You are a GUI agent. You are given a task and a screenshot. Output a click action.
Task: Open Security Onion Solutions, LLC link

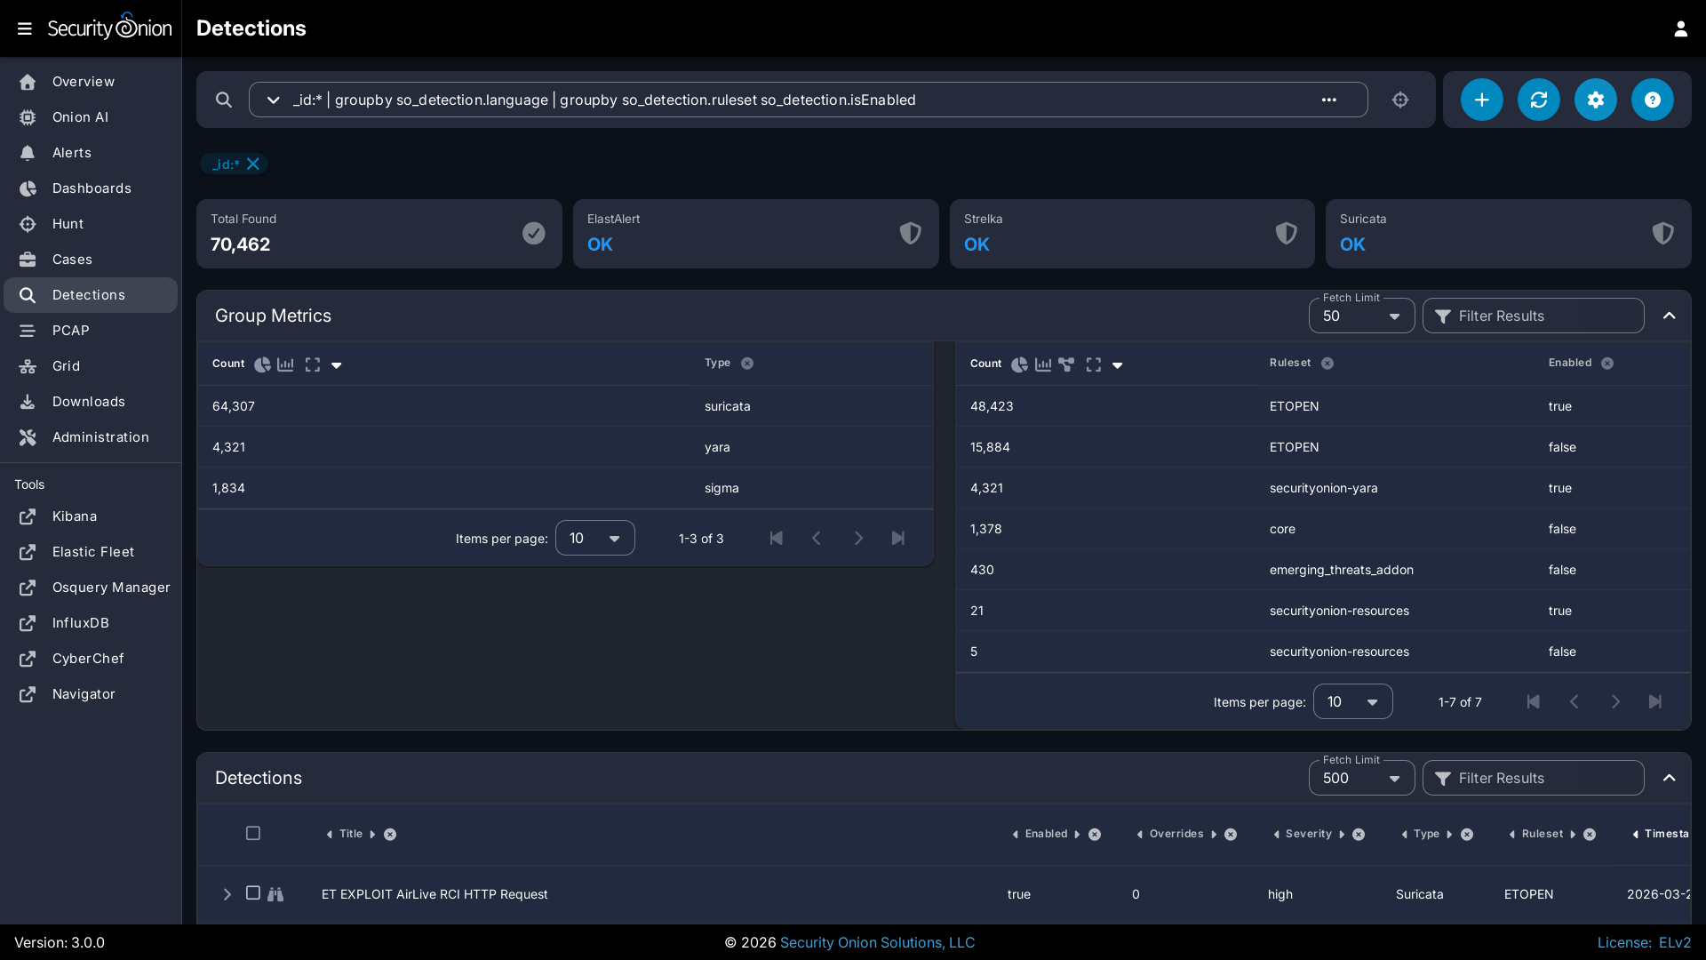click(877, 942)
